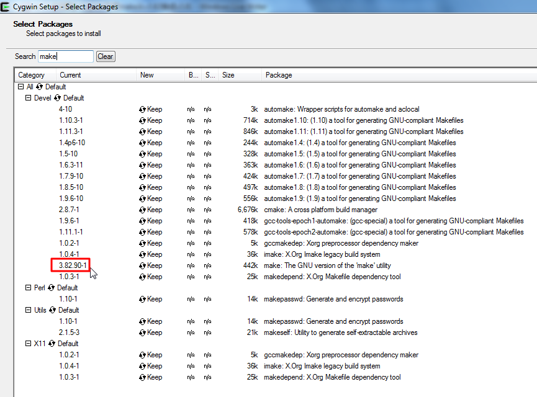Click the 6,676k size of cmake

248,210
